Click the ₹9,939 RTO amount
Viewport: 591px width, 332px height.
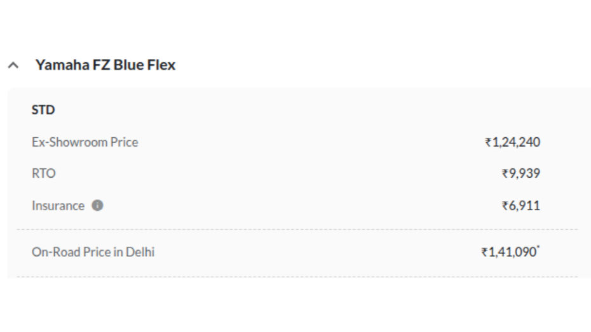pos(521,173)
